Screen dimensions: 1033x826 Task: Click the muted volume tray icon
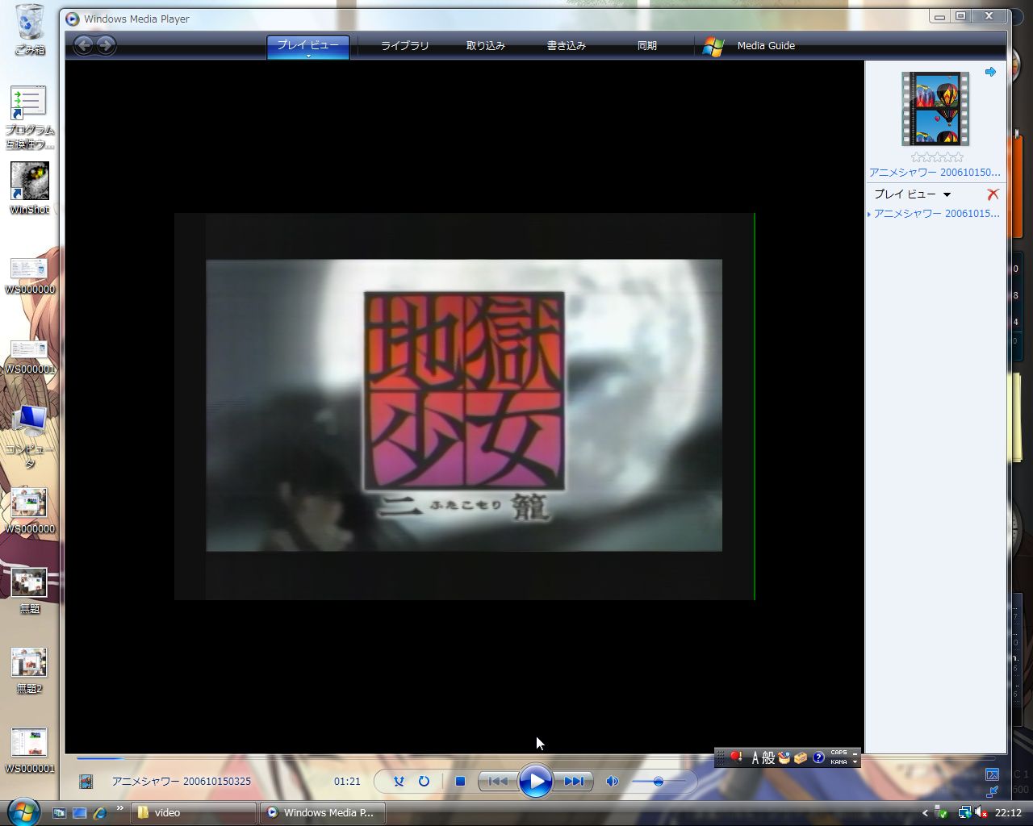tap(981, 812)
